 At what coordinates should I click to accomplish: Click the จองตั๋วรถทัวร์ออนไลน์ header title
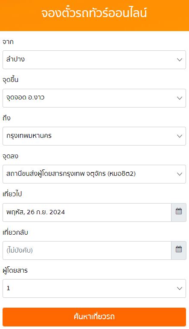(94, 13)
